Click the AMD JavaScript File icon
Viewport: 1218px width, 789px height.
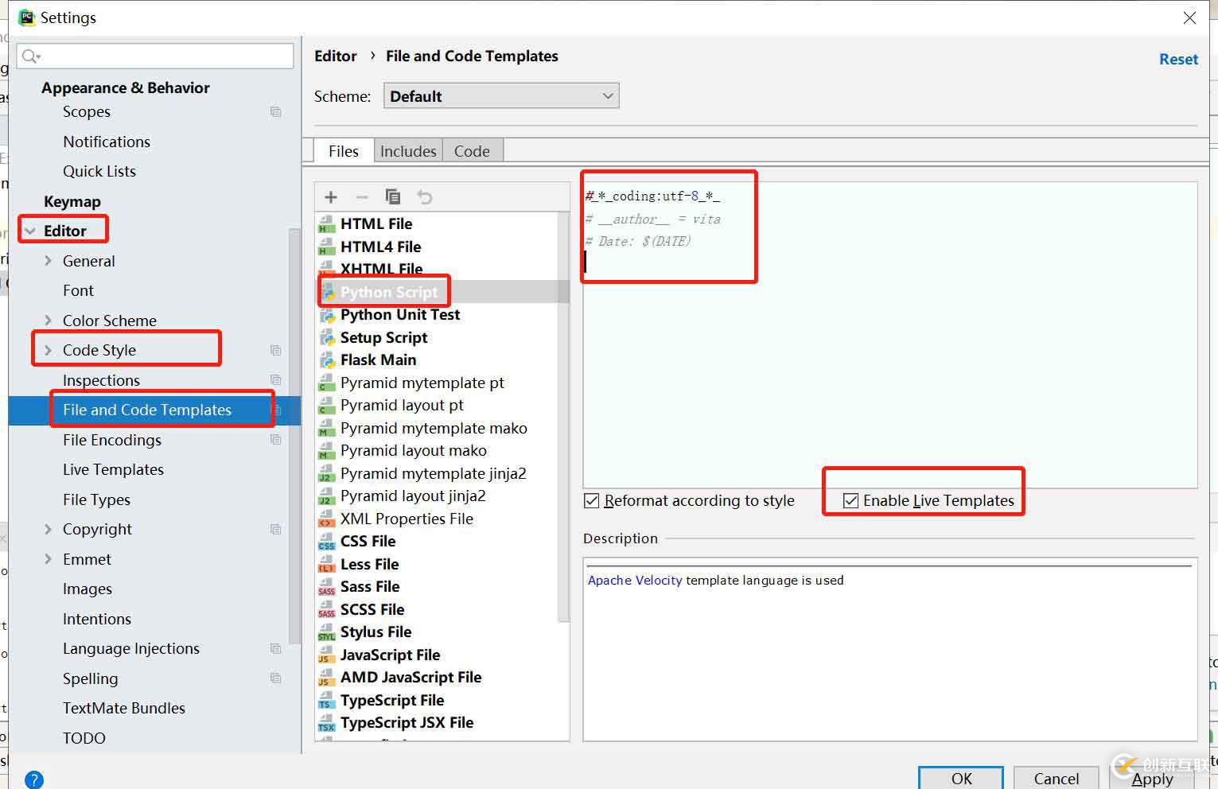click(x=326, y=678)
